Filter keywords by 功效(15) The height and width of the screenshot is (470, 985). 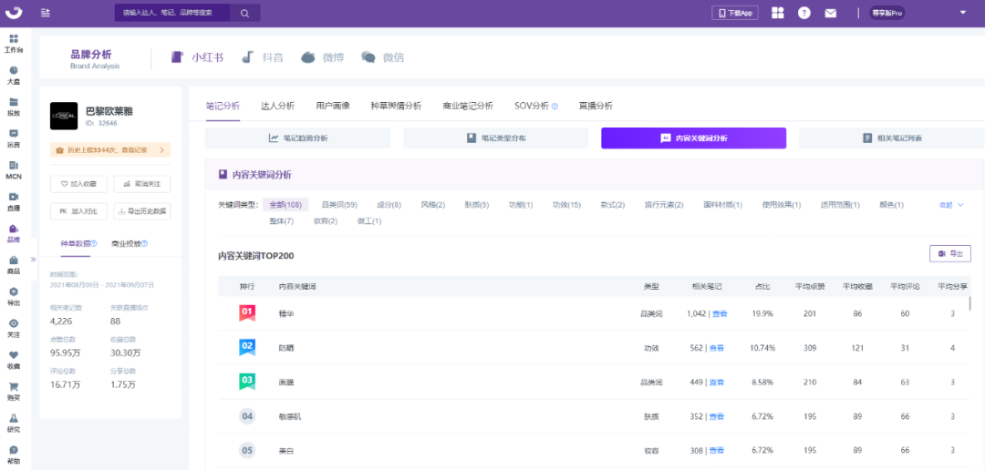pos(566,205)
